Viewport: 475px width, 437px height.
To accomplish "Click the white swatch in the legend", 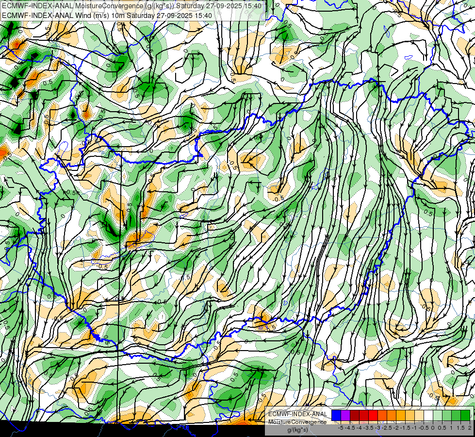I will click(428, 415).
